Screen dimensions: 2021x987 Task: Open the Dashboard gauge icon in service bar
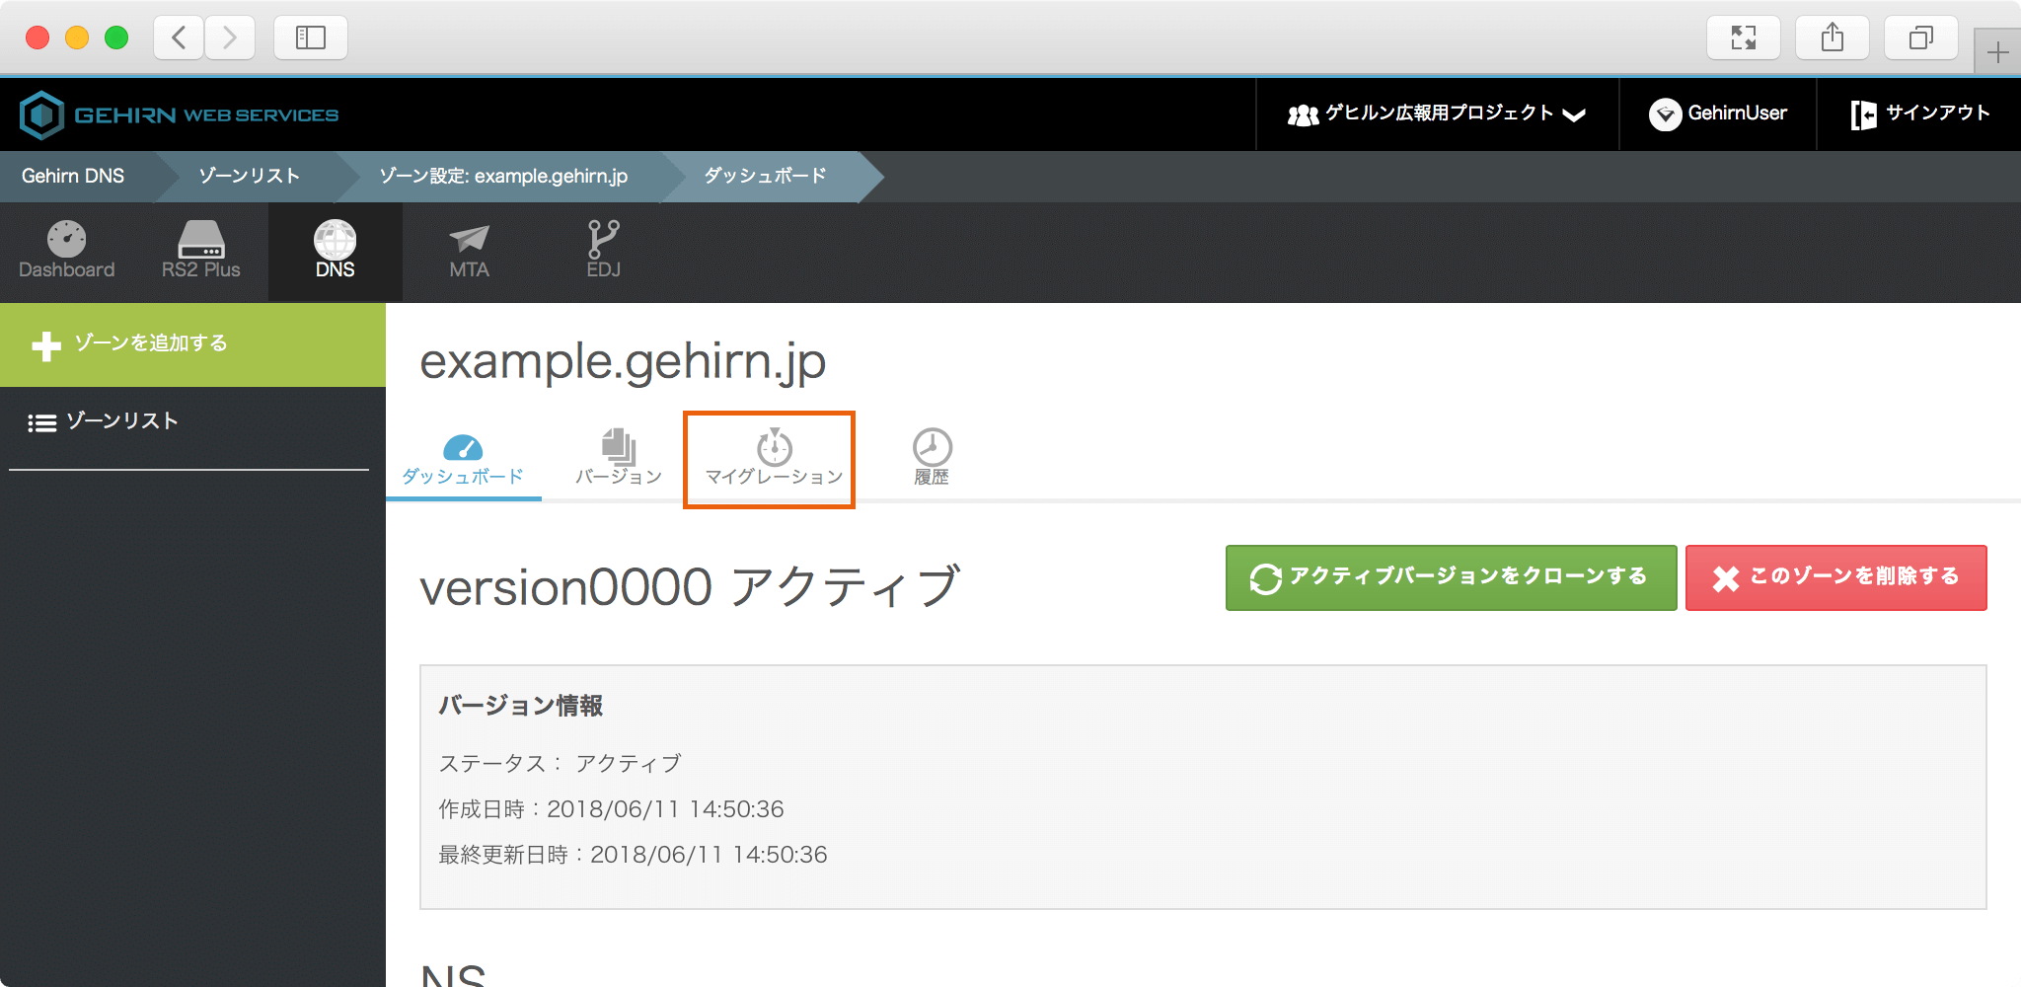(x=66, y=240)
